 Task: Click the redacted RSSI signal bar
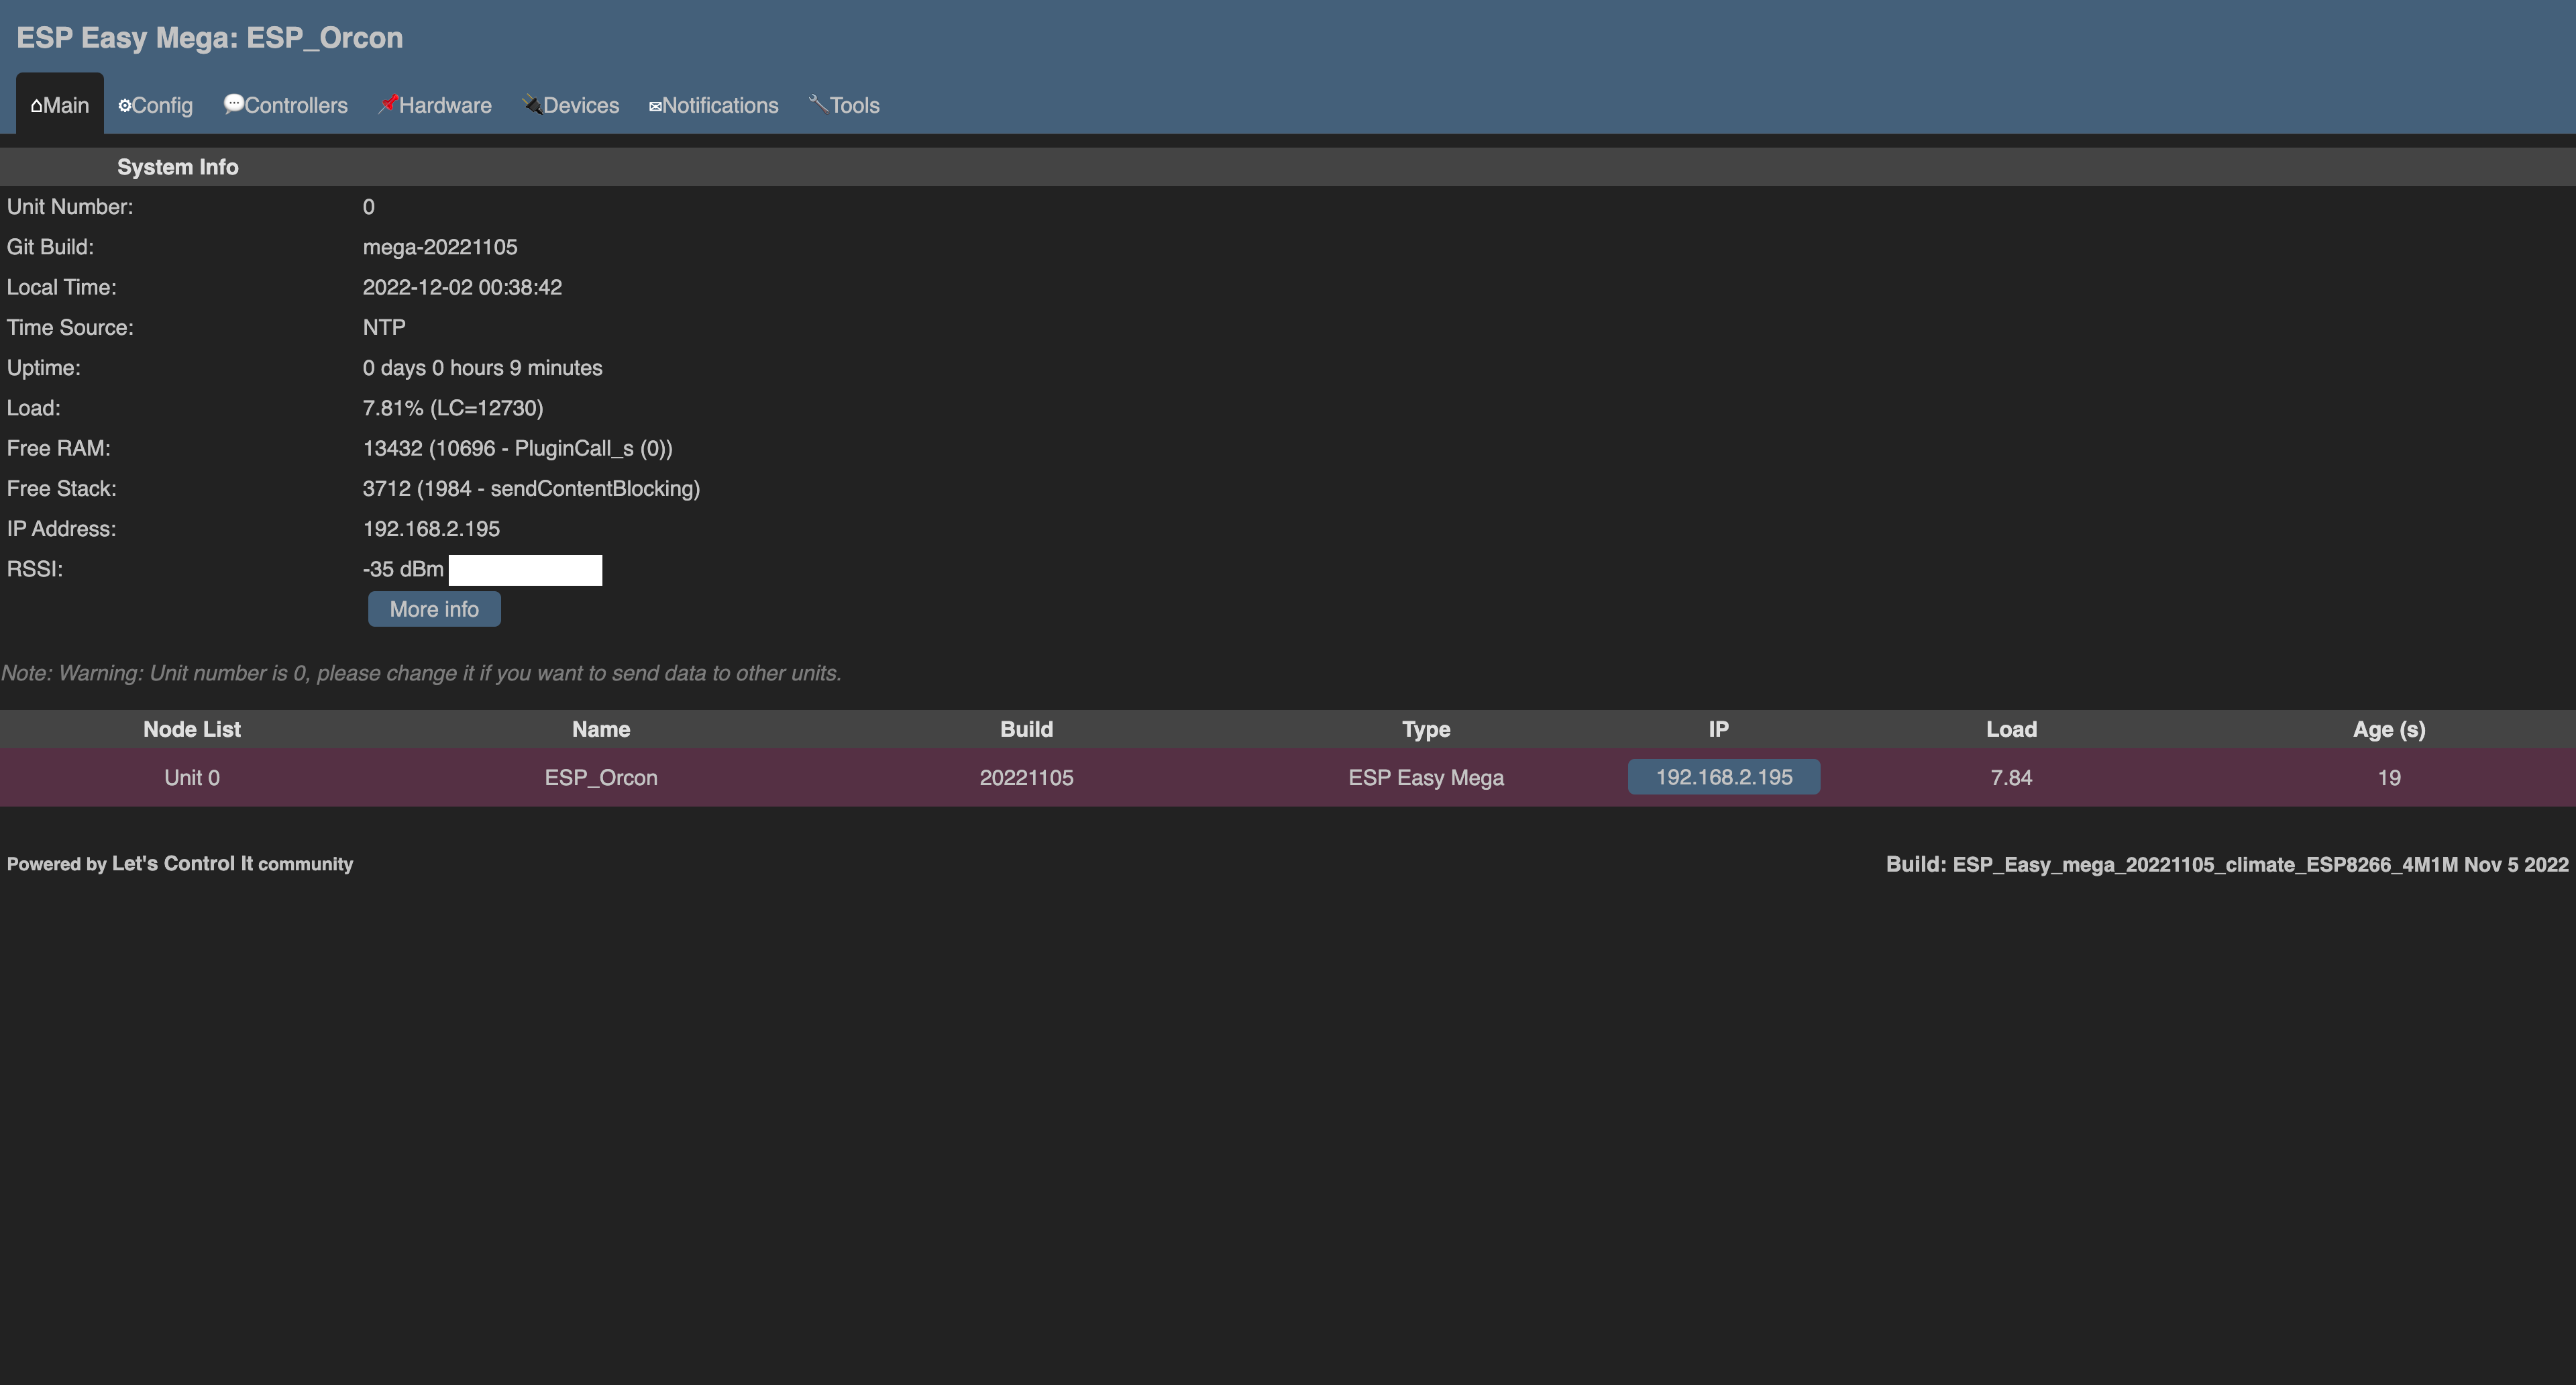(x=526, y=570)
